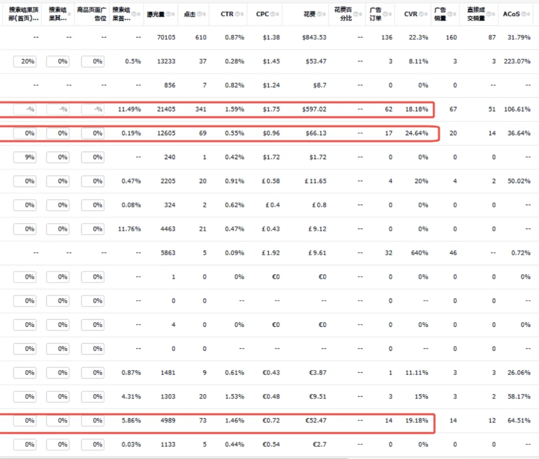Sort the table by CPC sort arrows
The image size is (539, 459).
click(x=277, y=14)
